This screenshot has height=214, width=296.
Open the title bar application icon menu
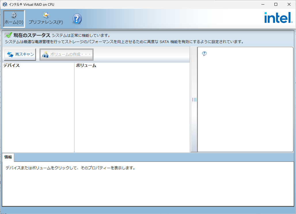click(x=5, y=4)
